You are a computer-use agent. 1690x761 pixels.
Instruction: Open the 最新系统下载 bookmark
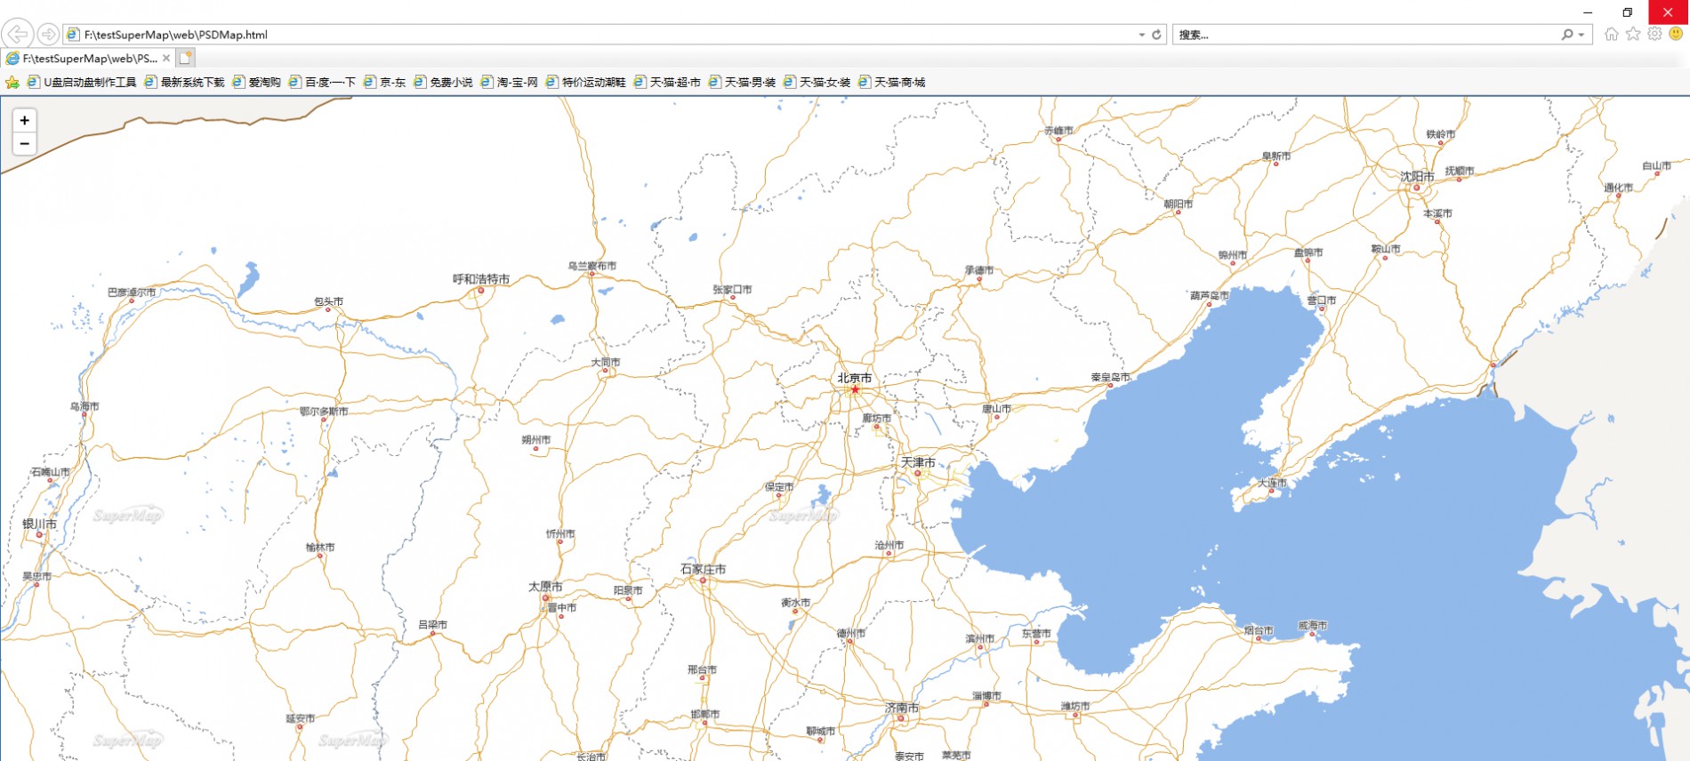coord(185,82)
